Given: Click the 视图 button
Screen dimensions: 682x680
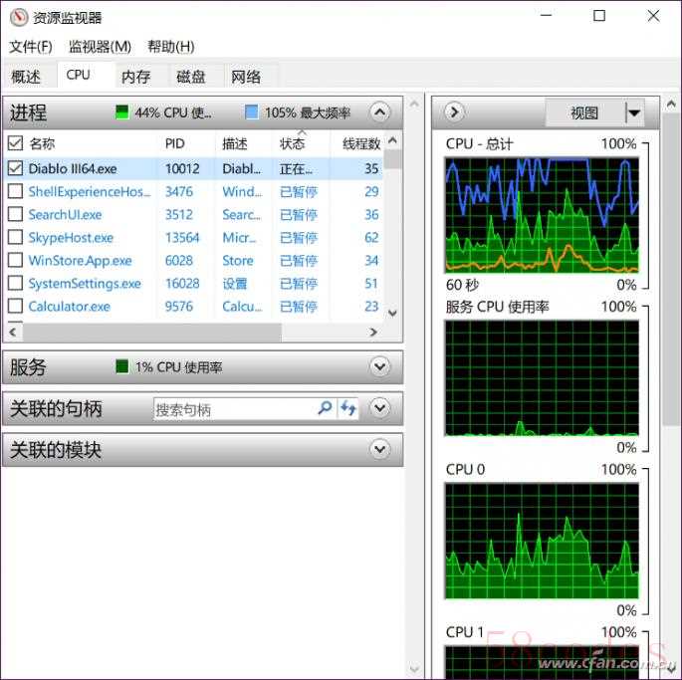Looking at the screenshot, I should point(584,113).
